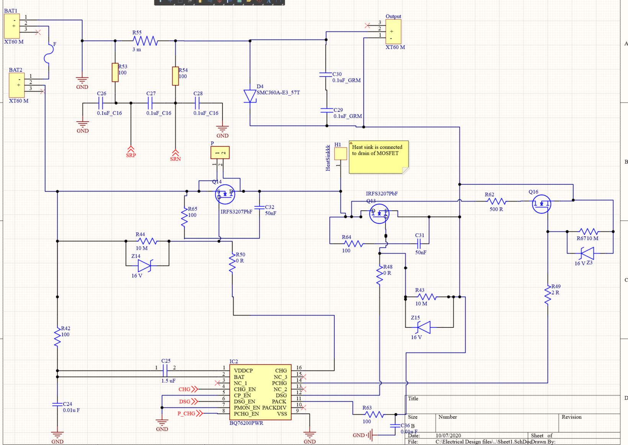Select resistor R50 0 R
Image resolution: width=628 pixels, height=445 pixels.
pos(232,263)
